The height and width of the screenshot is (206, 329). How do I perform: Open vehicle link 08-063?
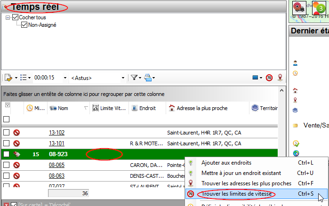[56, 176]
